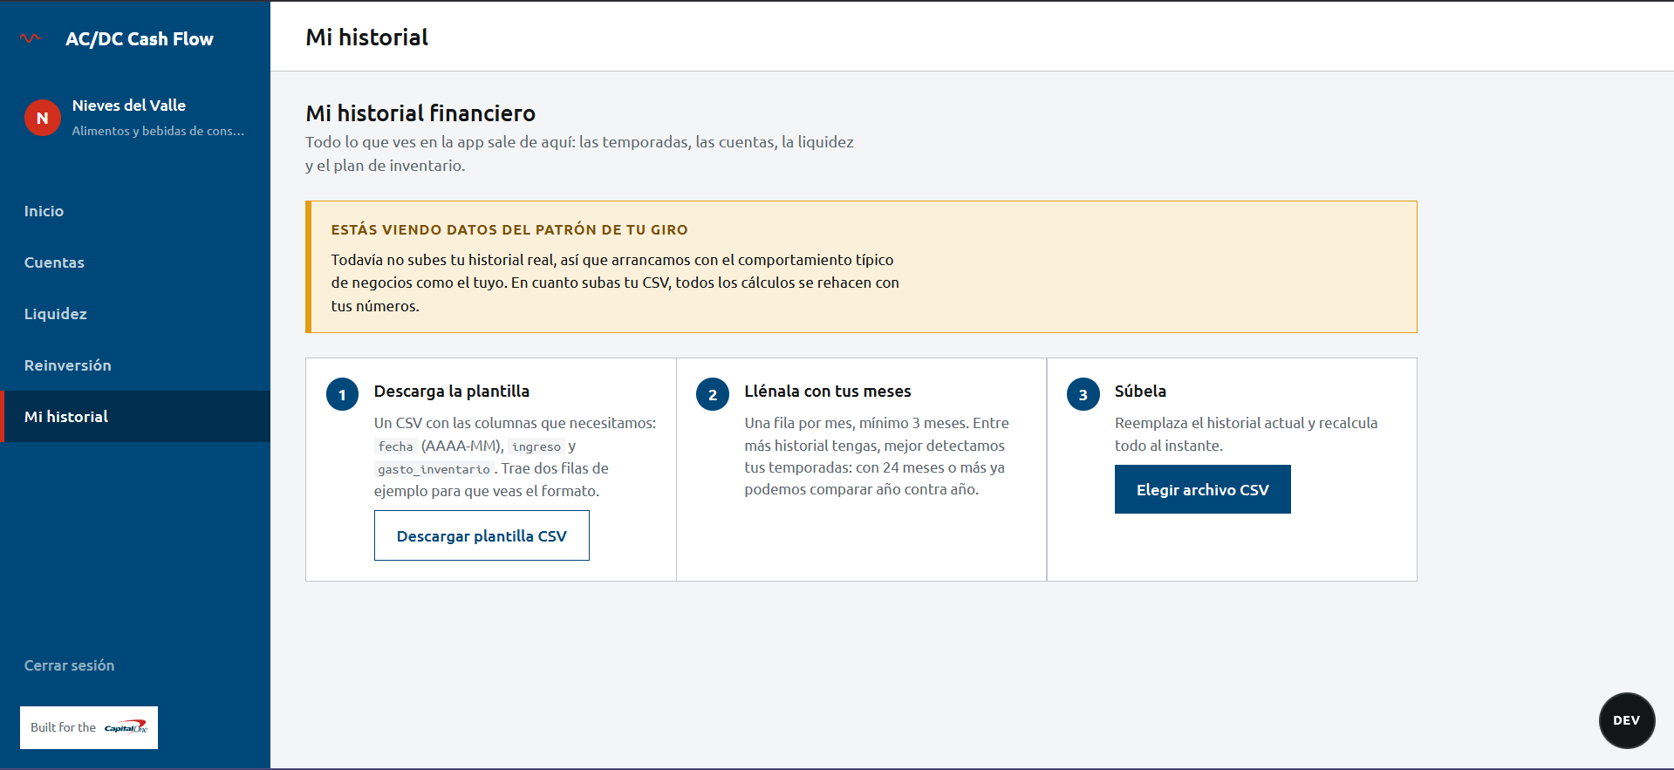Click the Capital One logo badge
The width and height of the screenshot is (1674, 770).
click(x=89, y=727)
